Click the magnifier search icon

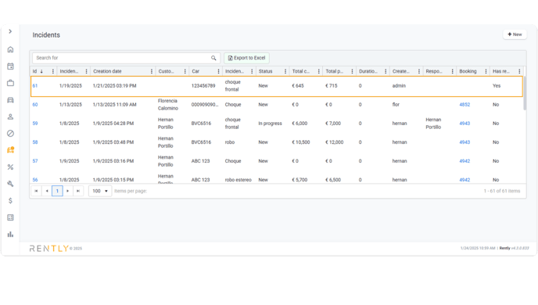(x=213, y=58)
